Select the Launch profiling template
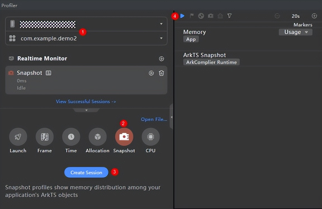 point(18,137)
